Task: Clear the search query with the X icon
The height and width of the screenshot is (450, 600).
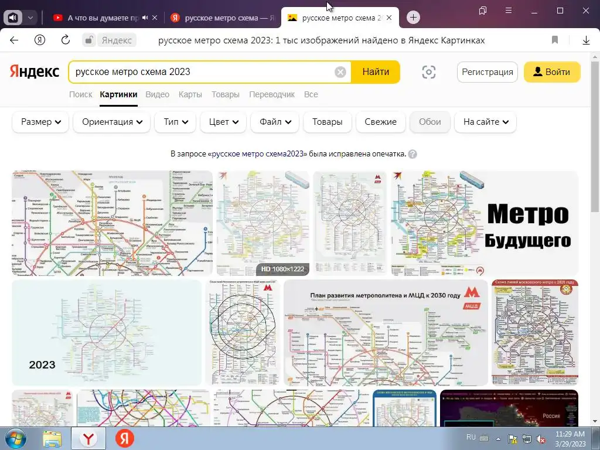Action: click(x=340, y=72)
